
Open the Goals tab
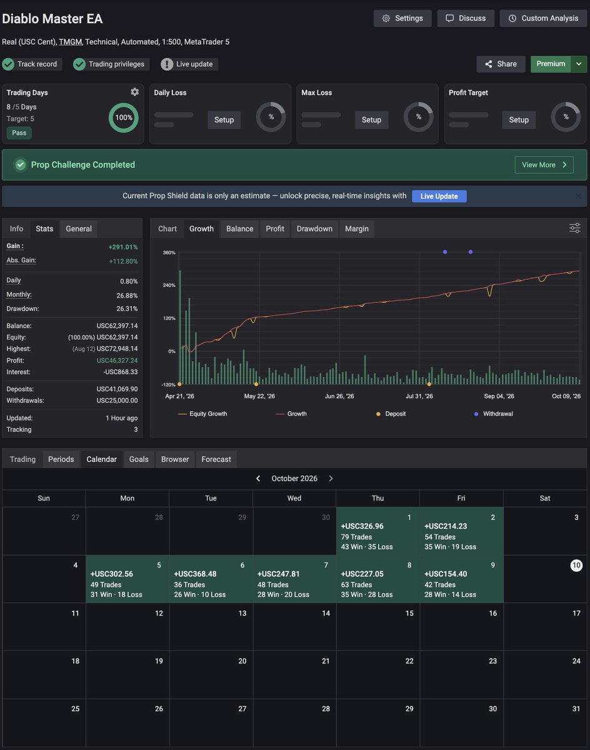point(139,459)
